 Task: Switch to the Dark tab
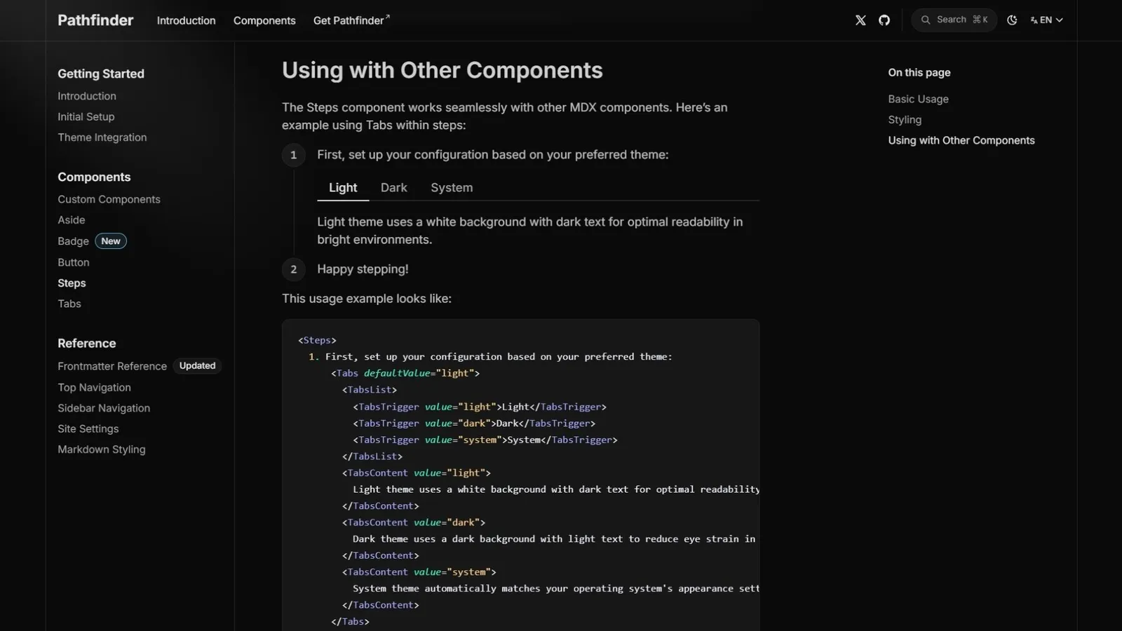(x=393, y=188)
